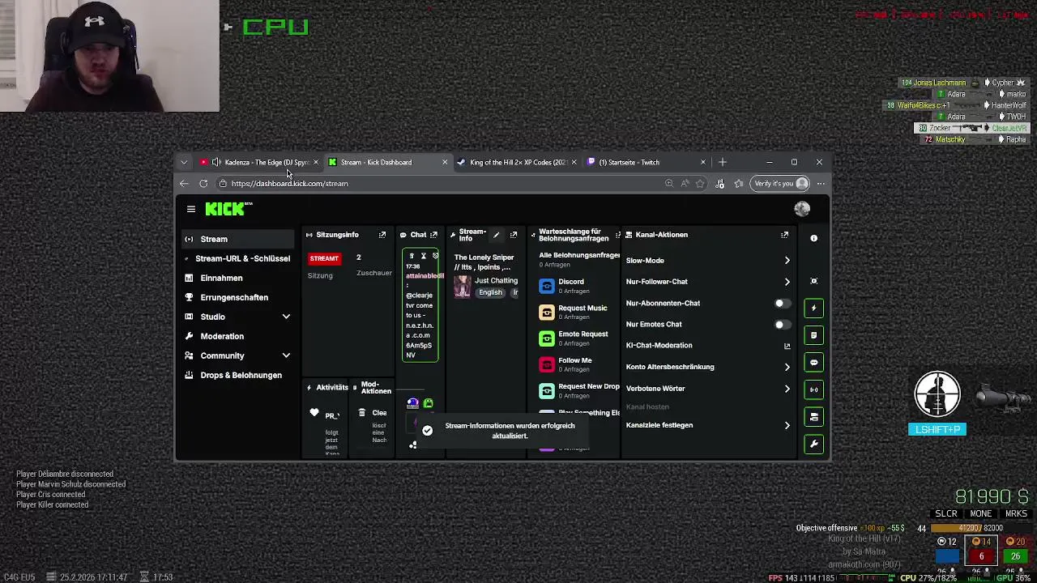The height and width of the screenshot is (583, 1037).
Task: Open KI-Chat-Moderation external link icon
Action: tap(787, 346)
